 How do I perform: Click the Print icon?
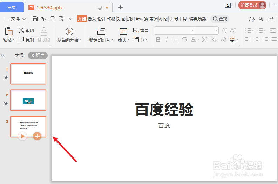tap(53, 19)
